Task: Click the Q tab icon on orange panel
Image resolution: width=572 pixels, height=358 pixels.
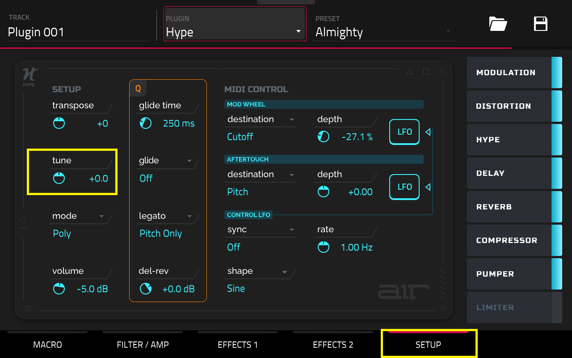Action: tap(138, 89)
